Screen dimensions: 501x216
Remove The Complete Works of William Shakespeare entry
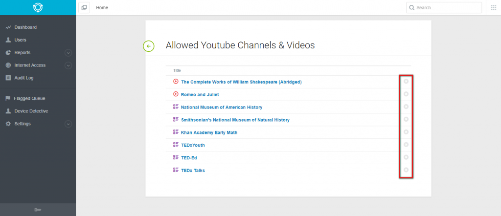pos(406,81)
